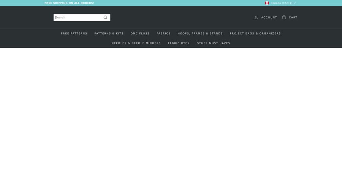Browse the Other Must Haves menu
Screen dimensions: 342x192
(x=213, y=43)
